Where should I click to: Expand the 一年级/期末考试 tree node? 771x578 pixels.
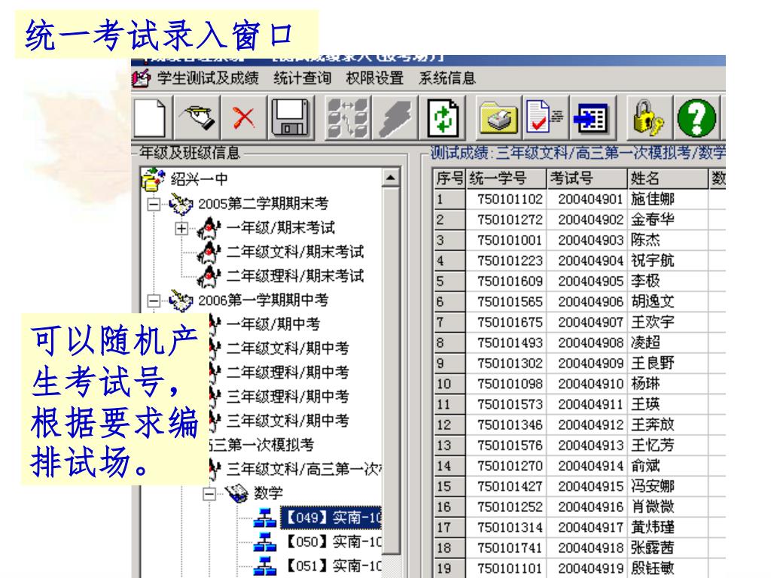[182, 228]
